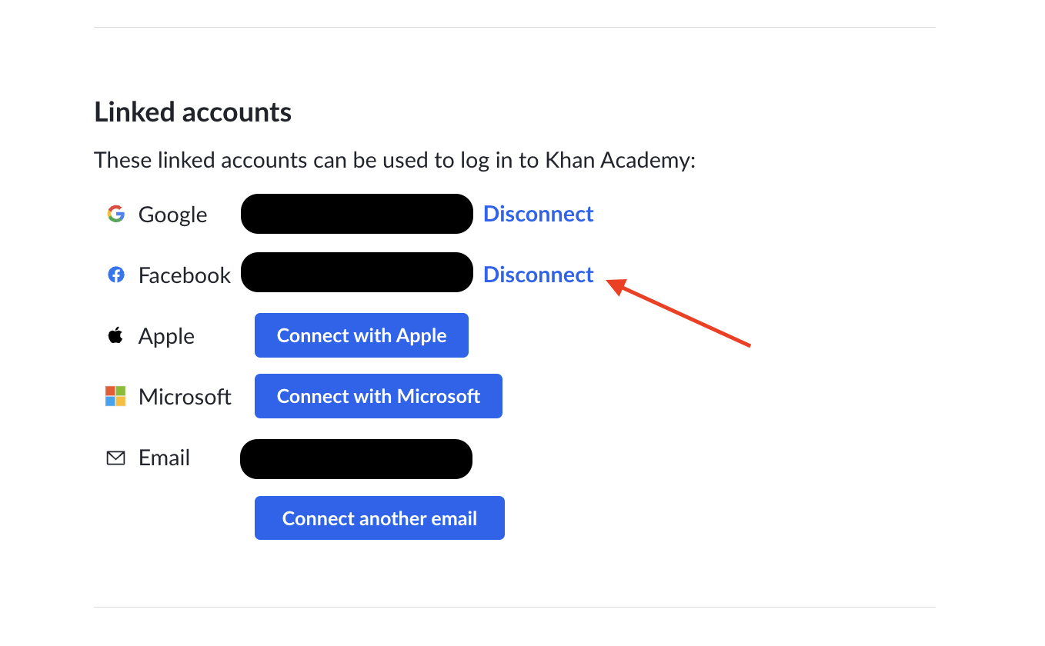1045x646 pixels.
Task: Click the Email envelope icon
Action: pyautogui.click(x=115, y=458)
